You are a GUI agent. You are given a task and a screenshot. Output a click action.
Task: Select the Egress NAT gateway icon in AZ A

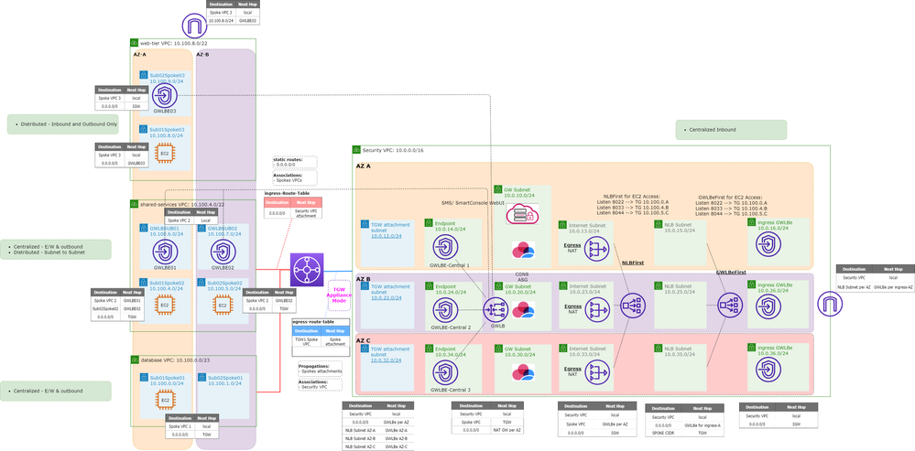(596, 249)
